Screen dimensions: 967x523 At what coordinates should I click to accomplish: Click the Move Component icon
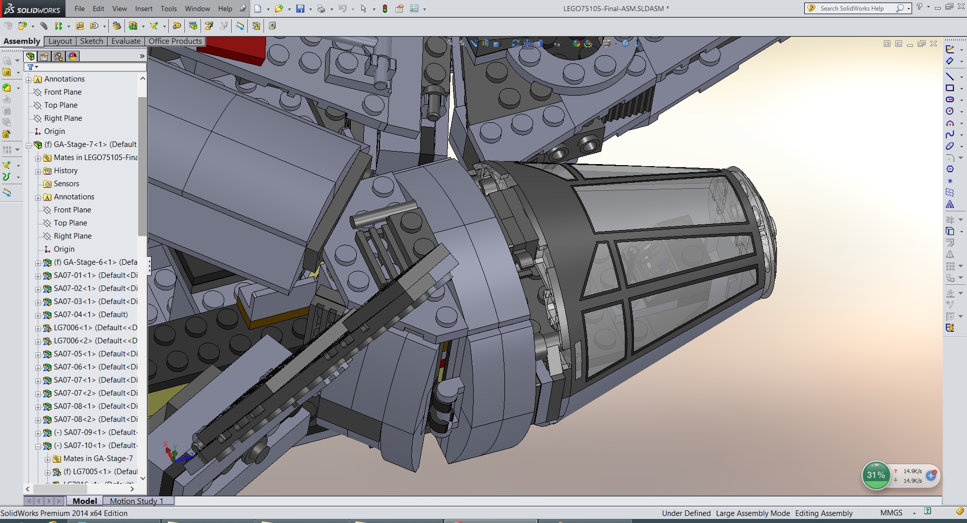94,26
